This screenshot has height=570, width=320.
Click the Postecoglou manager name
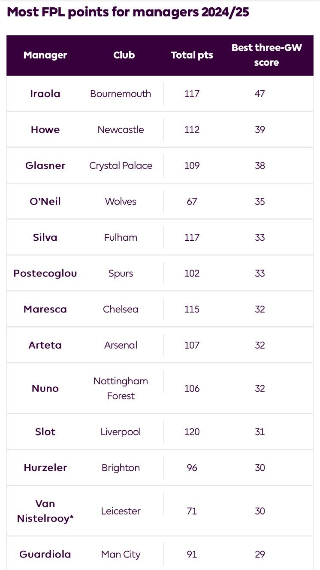pos(45,273)
